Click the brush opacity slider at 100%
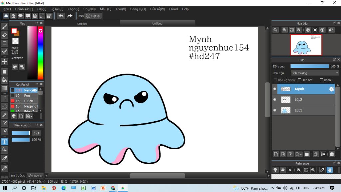 tap(21, 140)
